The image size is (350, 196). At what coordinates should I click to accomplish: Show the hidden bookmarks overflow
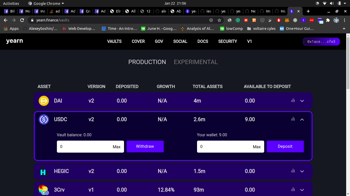point(344,29)
